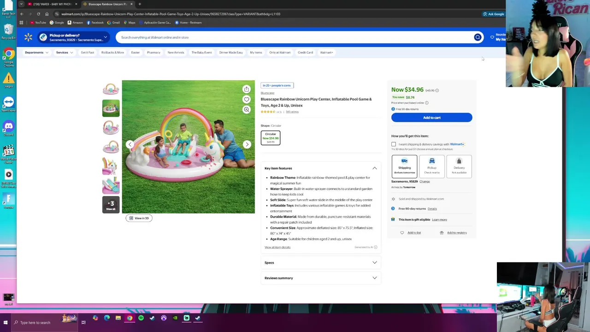Open Rollbacks & More nav item
The width and height of the screenshot is (590, 332).
pos(112,53)
